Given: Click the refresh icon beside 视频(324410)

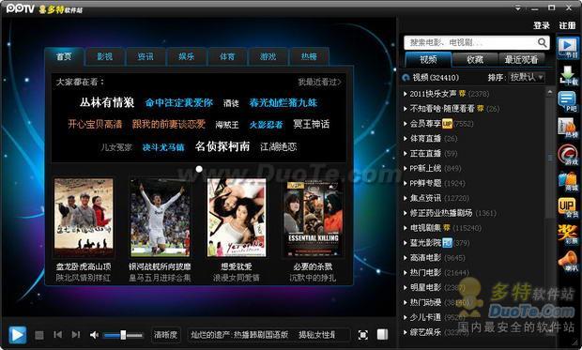Looking at the screenshot, I should pos(406,78).
